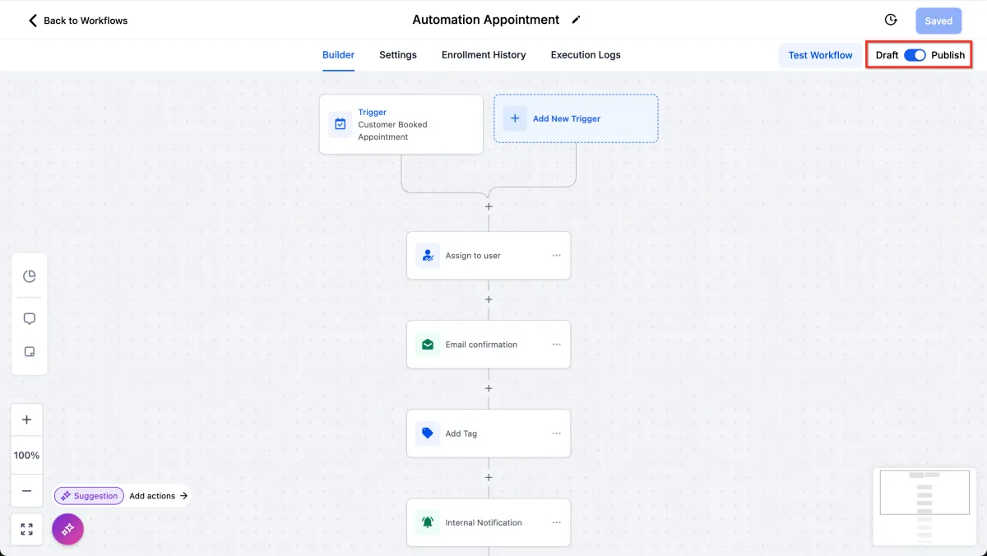Open Internal Notification three-dot menu
This screenshot has width=987, height=556.
pyautogui.click(x=557, y=522)
